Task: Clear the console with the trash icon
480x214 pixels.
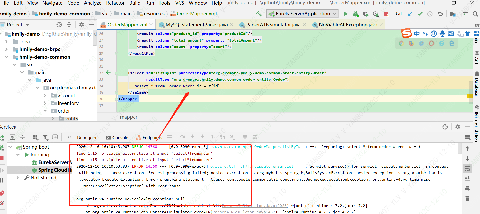Action: pos(467,198)
